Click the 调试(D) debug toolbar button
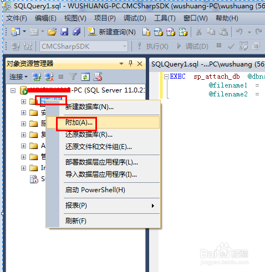265x272 pixels. [x=192, y=46]
